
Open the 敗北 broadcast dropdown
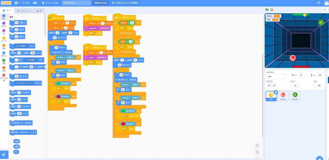[123, 47]
